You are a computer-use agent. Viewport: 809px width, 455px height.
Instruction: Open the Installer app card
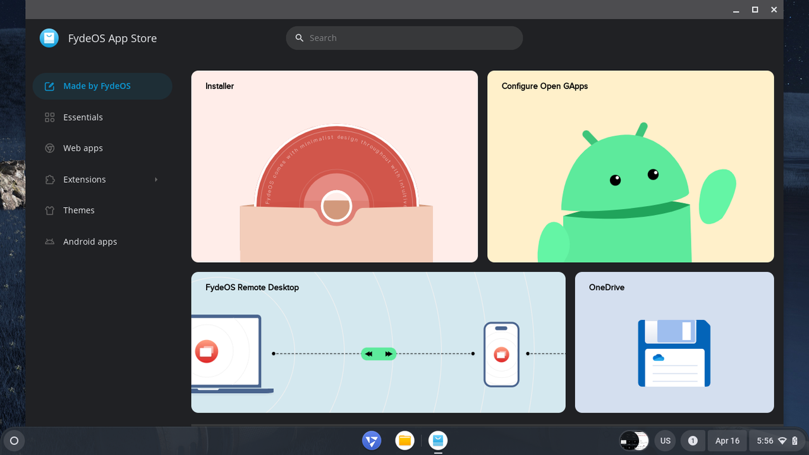tap(334, 166)
